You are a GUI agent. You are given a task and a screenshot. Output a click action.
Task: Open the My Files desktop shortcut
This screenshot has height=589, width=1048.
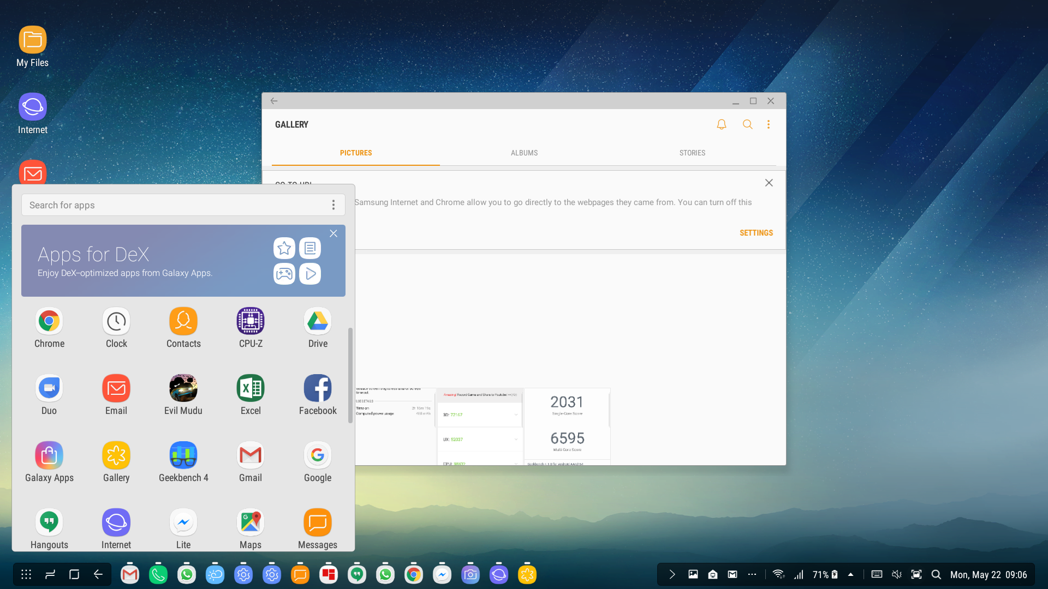click(x=33, y=47)
